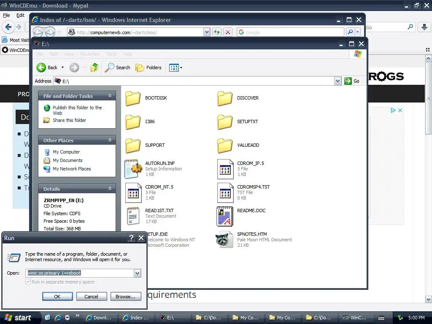The image size is (432, 324).
Task: Select the AUTORUN.INF file icon
Action: tap(133, 169)
